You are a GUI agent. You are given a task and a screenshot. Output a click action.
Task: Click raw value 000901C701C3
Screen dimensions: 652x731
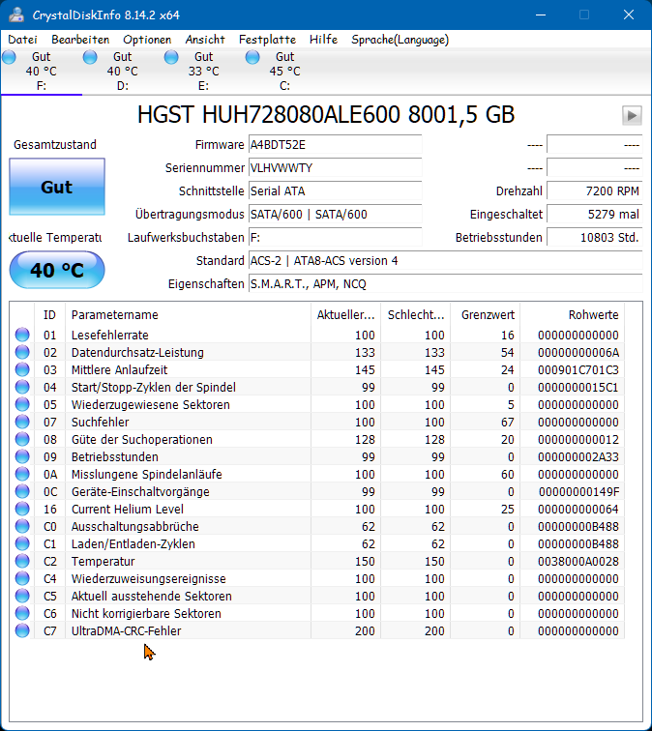[578, 370]
